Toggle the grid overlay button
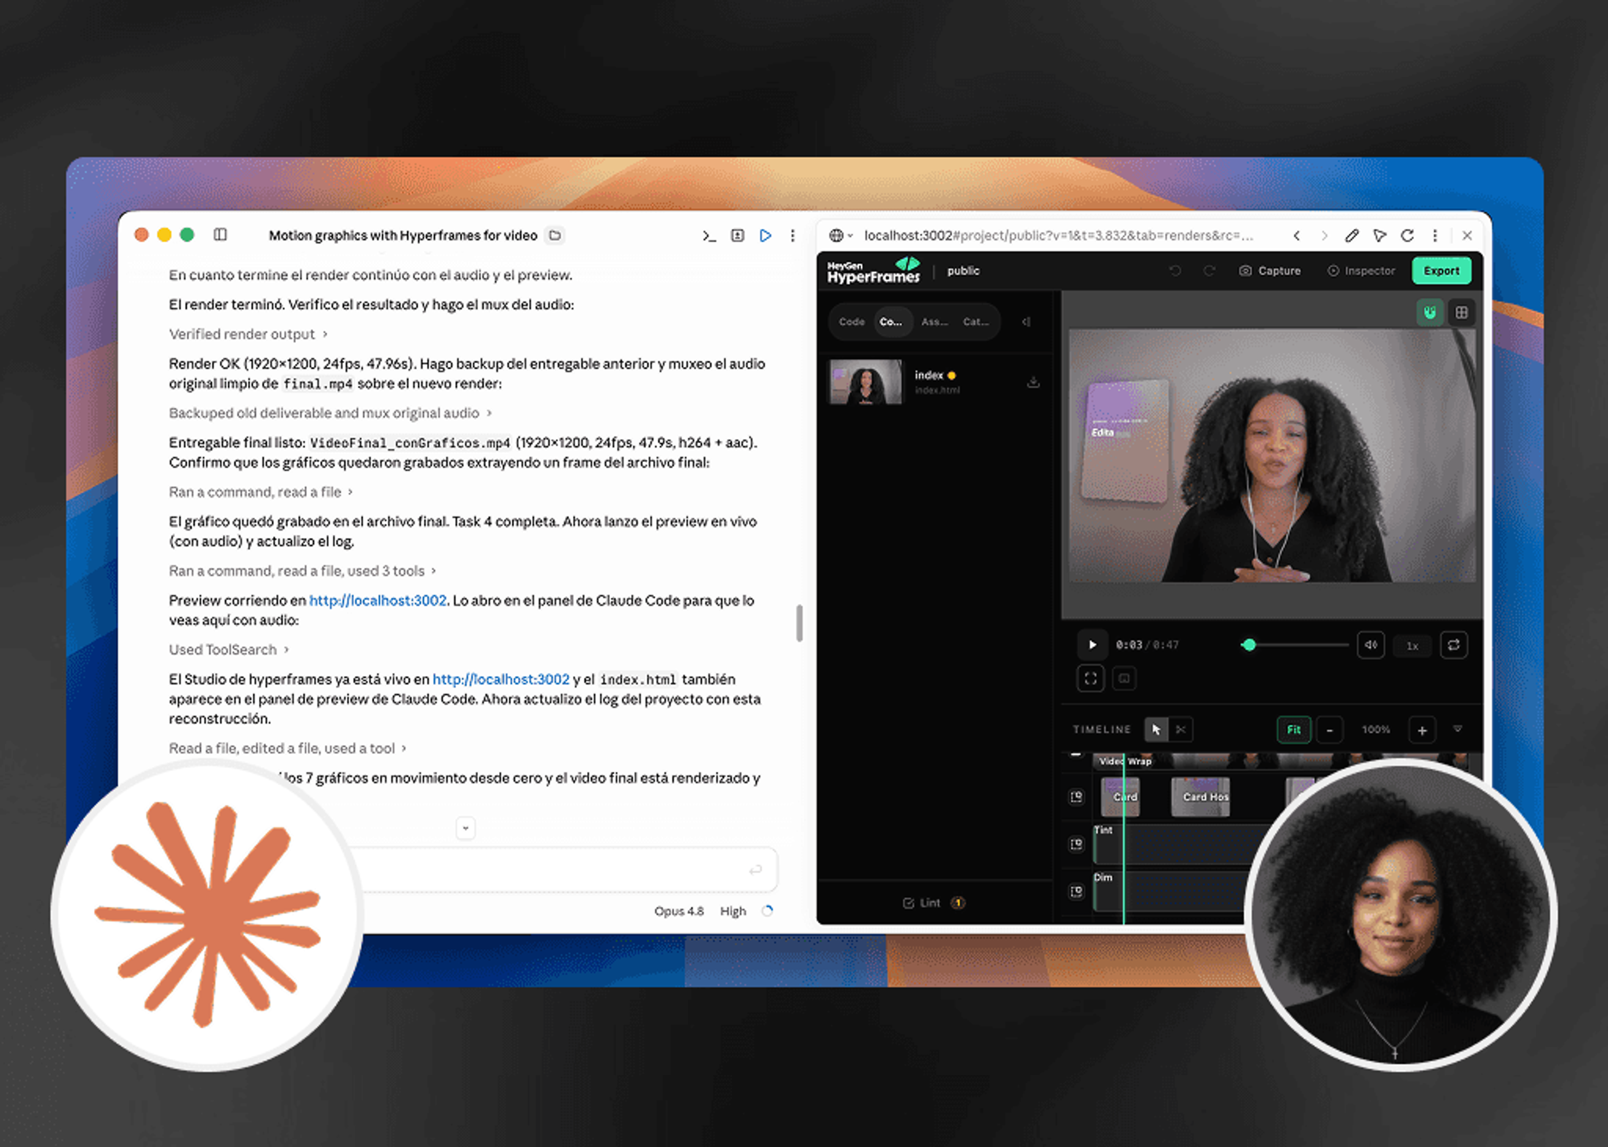Viewport: 1608px width, 1147px height. coord(1462,312)
